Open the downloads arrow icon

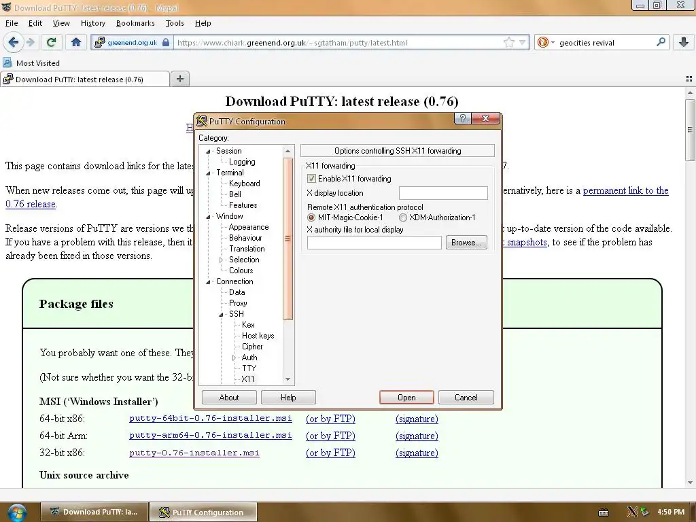pos(684,42)
